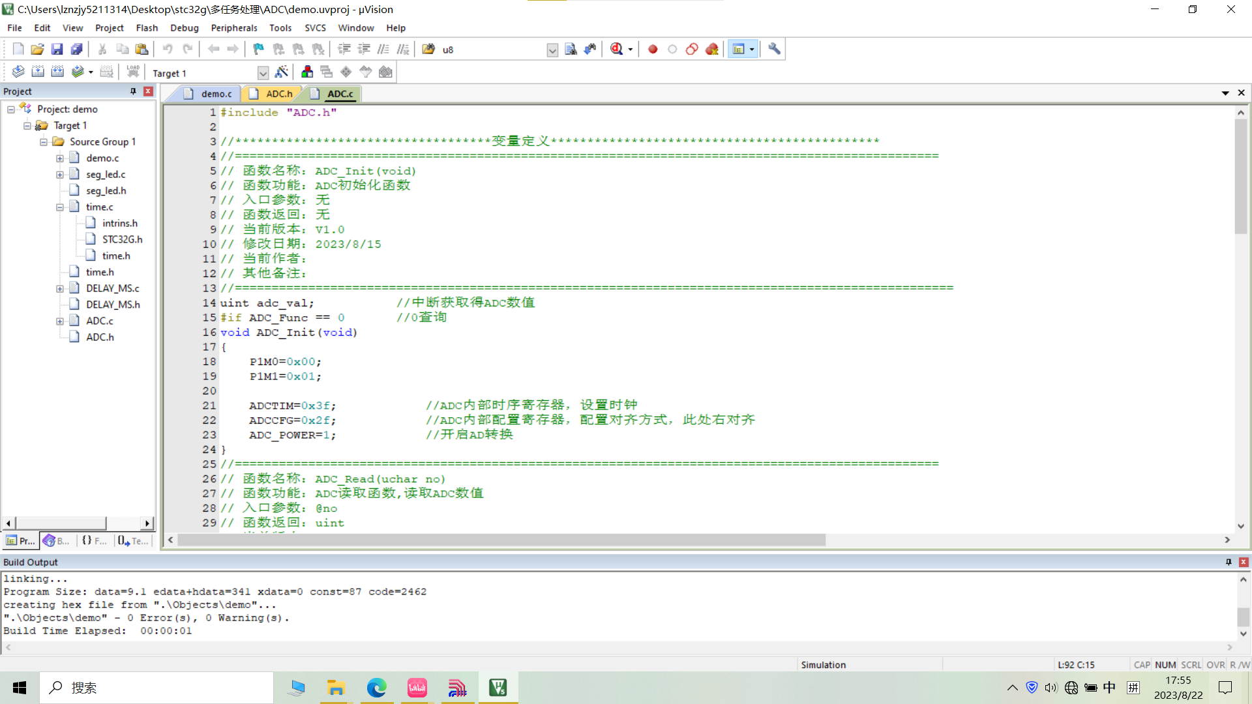Open Windows search box in taskbar
Viewport: 1252px width, 704px height.
(x=156, y=688)
